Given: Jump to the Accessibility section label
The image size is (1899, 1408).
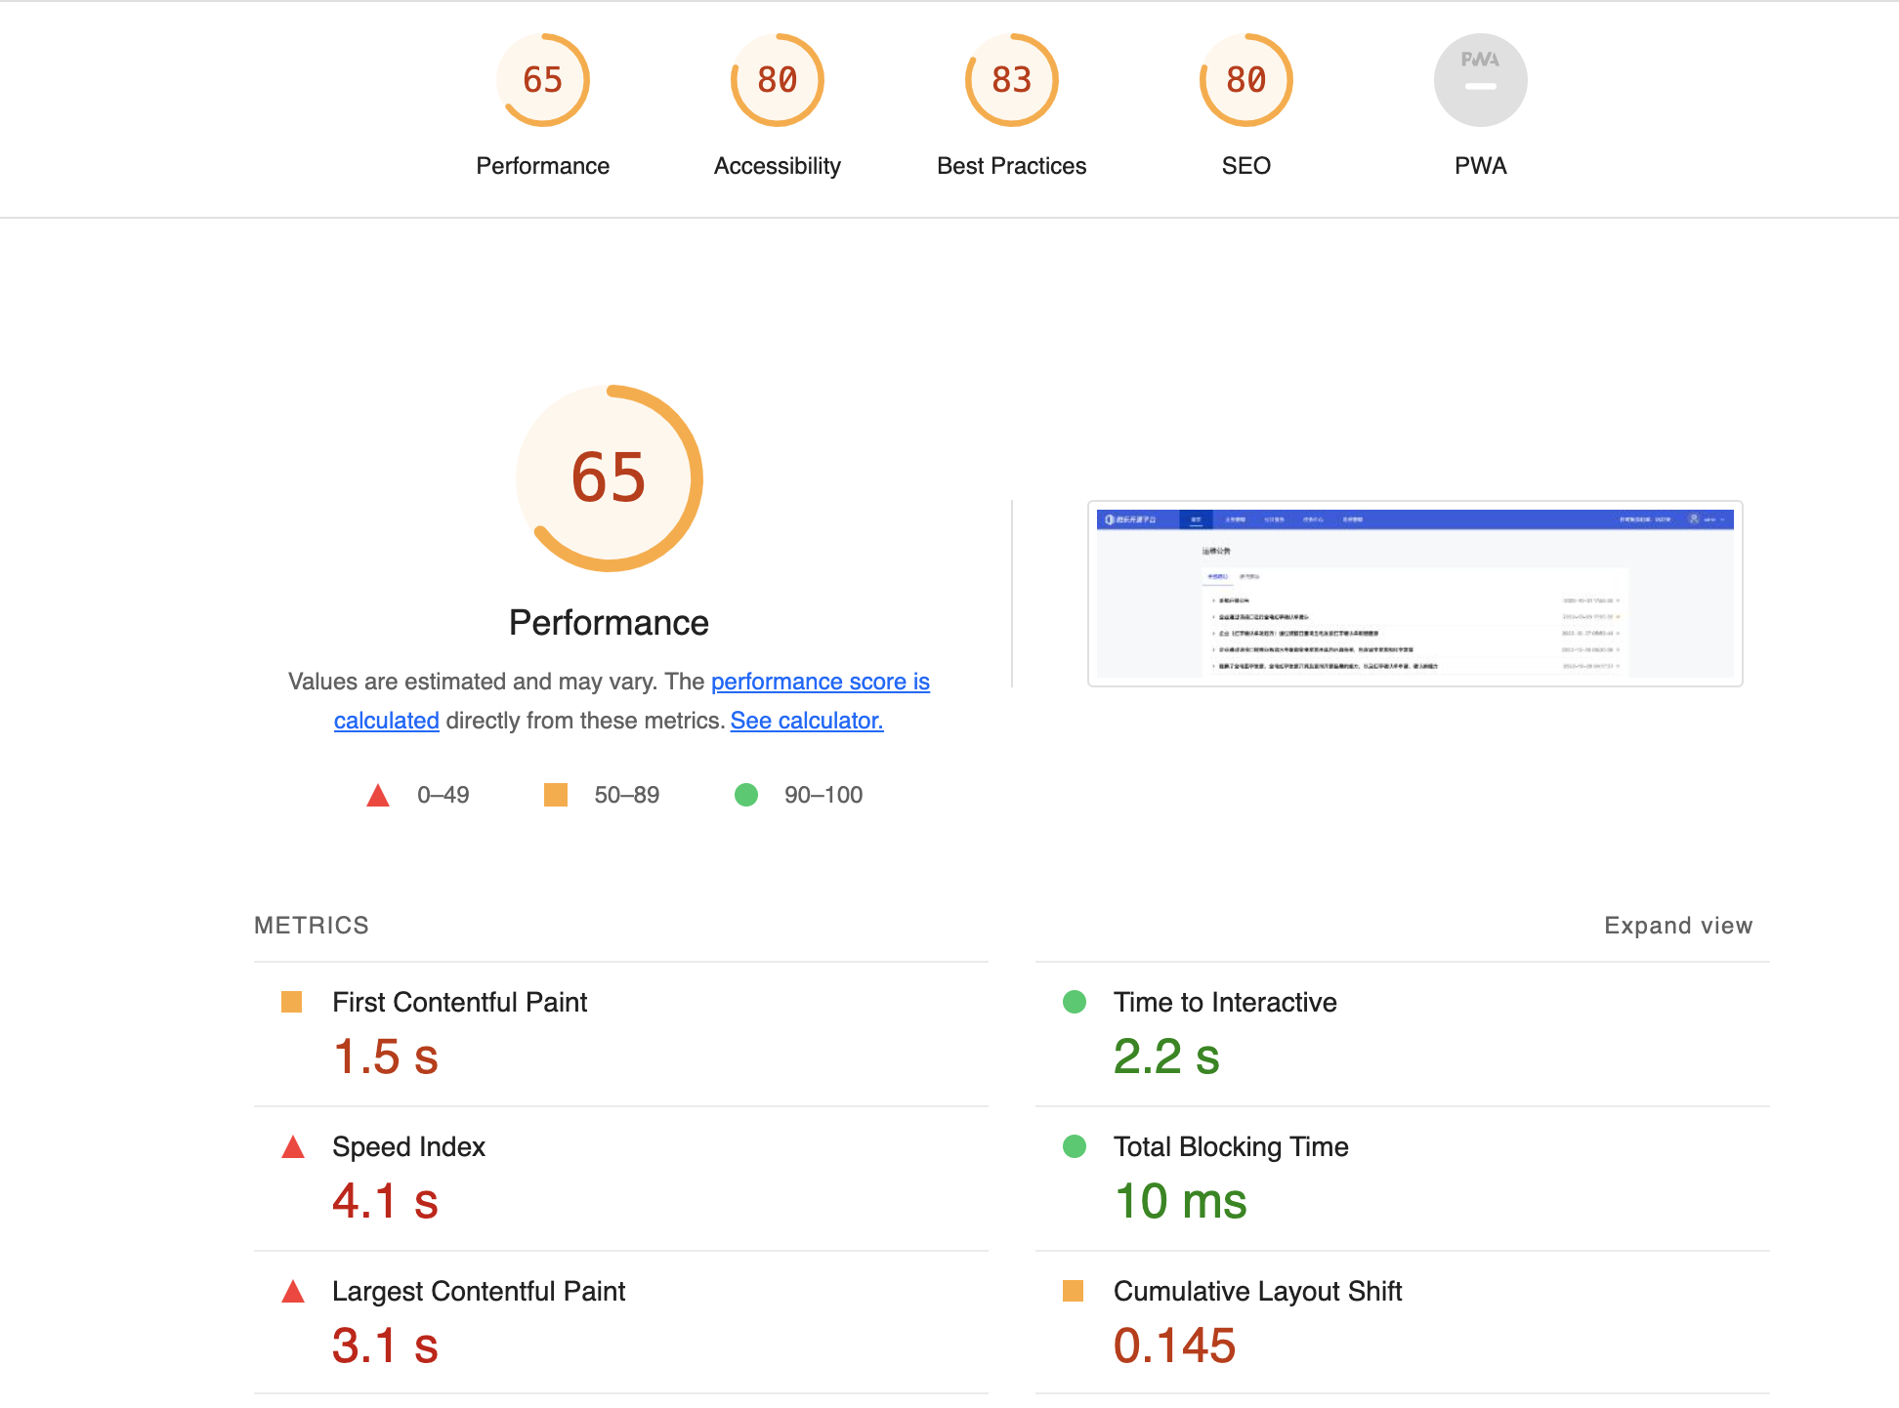Looking at the screenshot, I should click(777, 166).
